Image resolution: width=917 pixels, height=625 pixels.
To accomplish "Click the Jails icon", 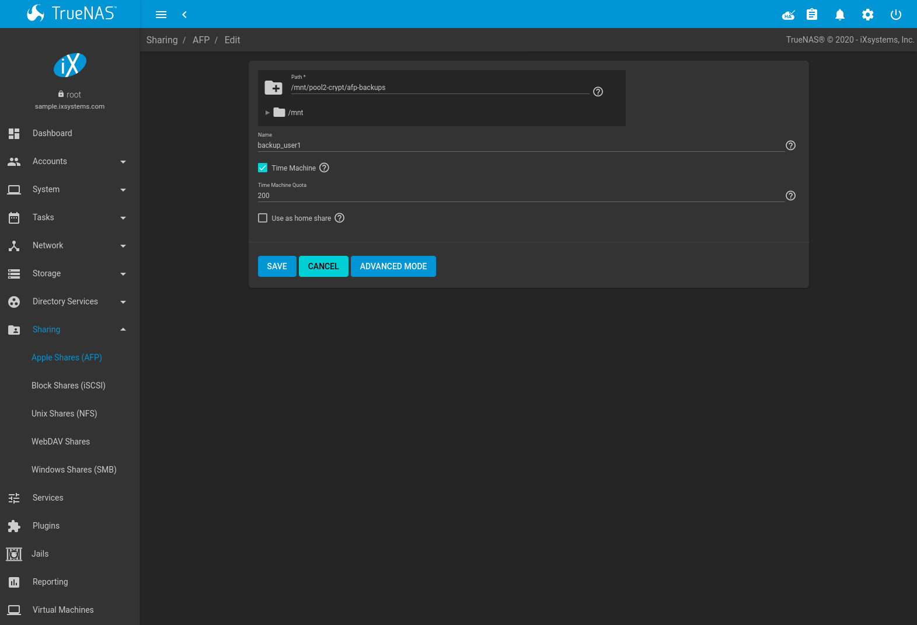I will [14, 554].
